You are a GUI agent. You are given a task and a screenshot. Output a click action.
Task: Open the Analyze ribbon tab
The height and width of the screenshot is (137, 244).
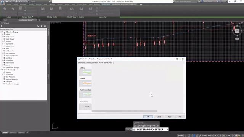point(39,5)
